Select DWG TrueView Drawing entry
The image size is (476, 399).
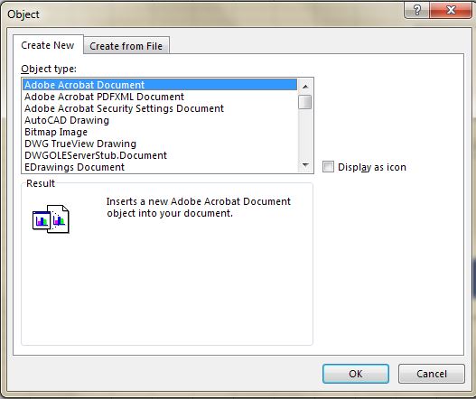160,144
